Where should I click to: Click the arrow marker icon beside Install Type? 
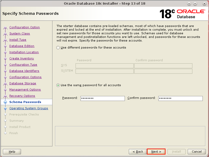pos(5,40)
